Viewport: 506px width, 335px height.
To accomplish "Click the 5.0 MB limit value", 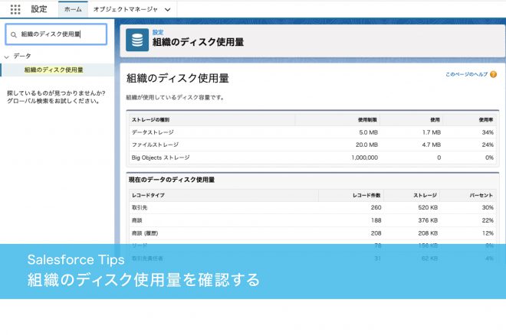I will click(368, 132).
